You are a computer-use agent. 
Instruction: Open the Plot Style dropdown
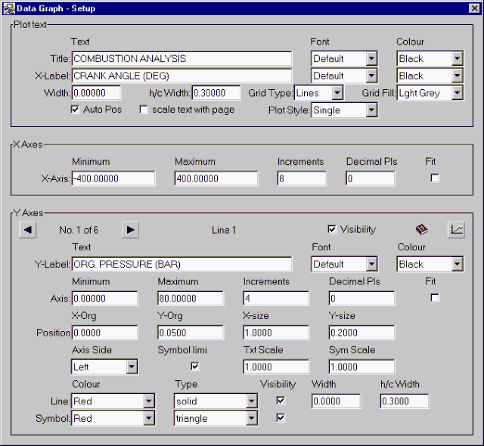[x=371, y=110]
